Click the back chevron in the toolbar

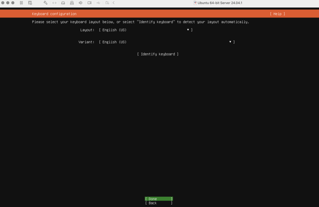113,3
